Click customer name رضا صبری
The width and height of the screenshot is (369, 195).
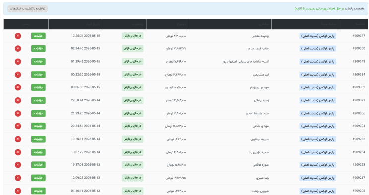tap(262, 178)
